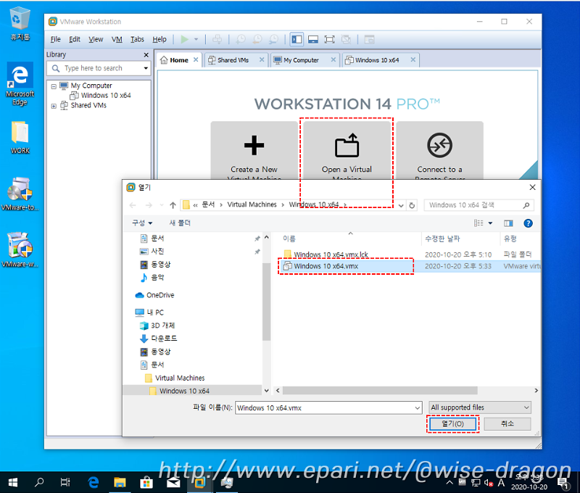The height and width of the screenshot is (493, 580).
Task: Select 내 PC in the navigation pane
Action: click(150, 312)
